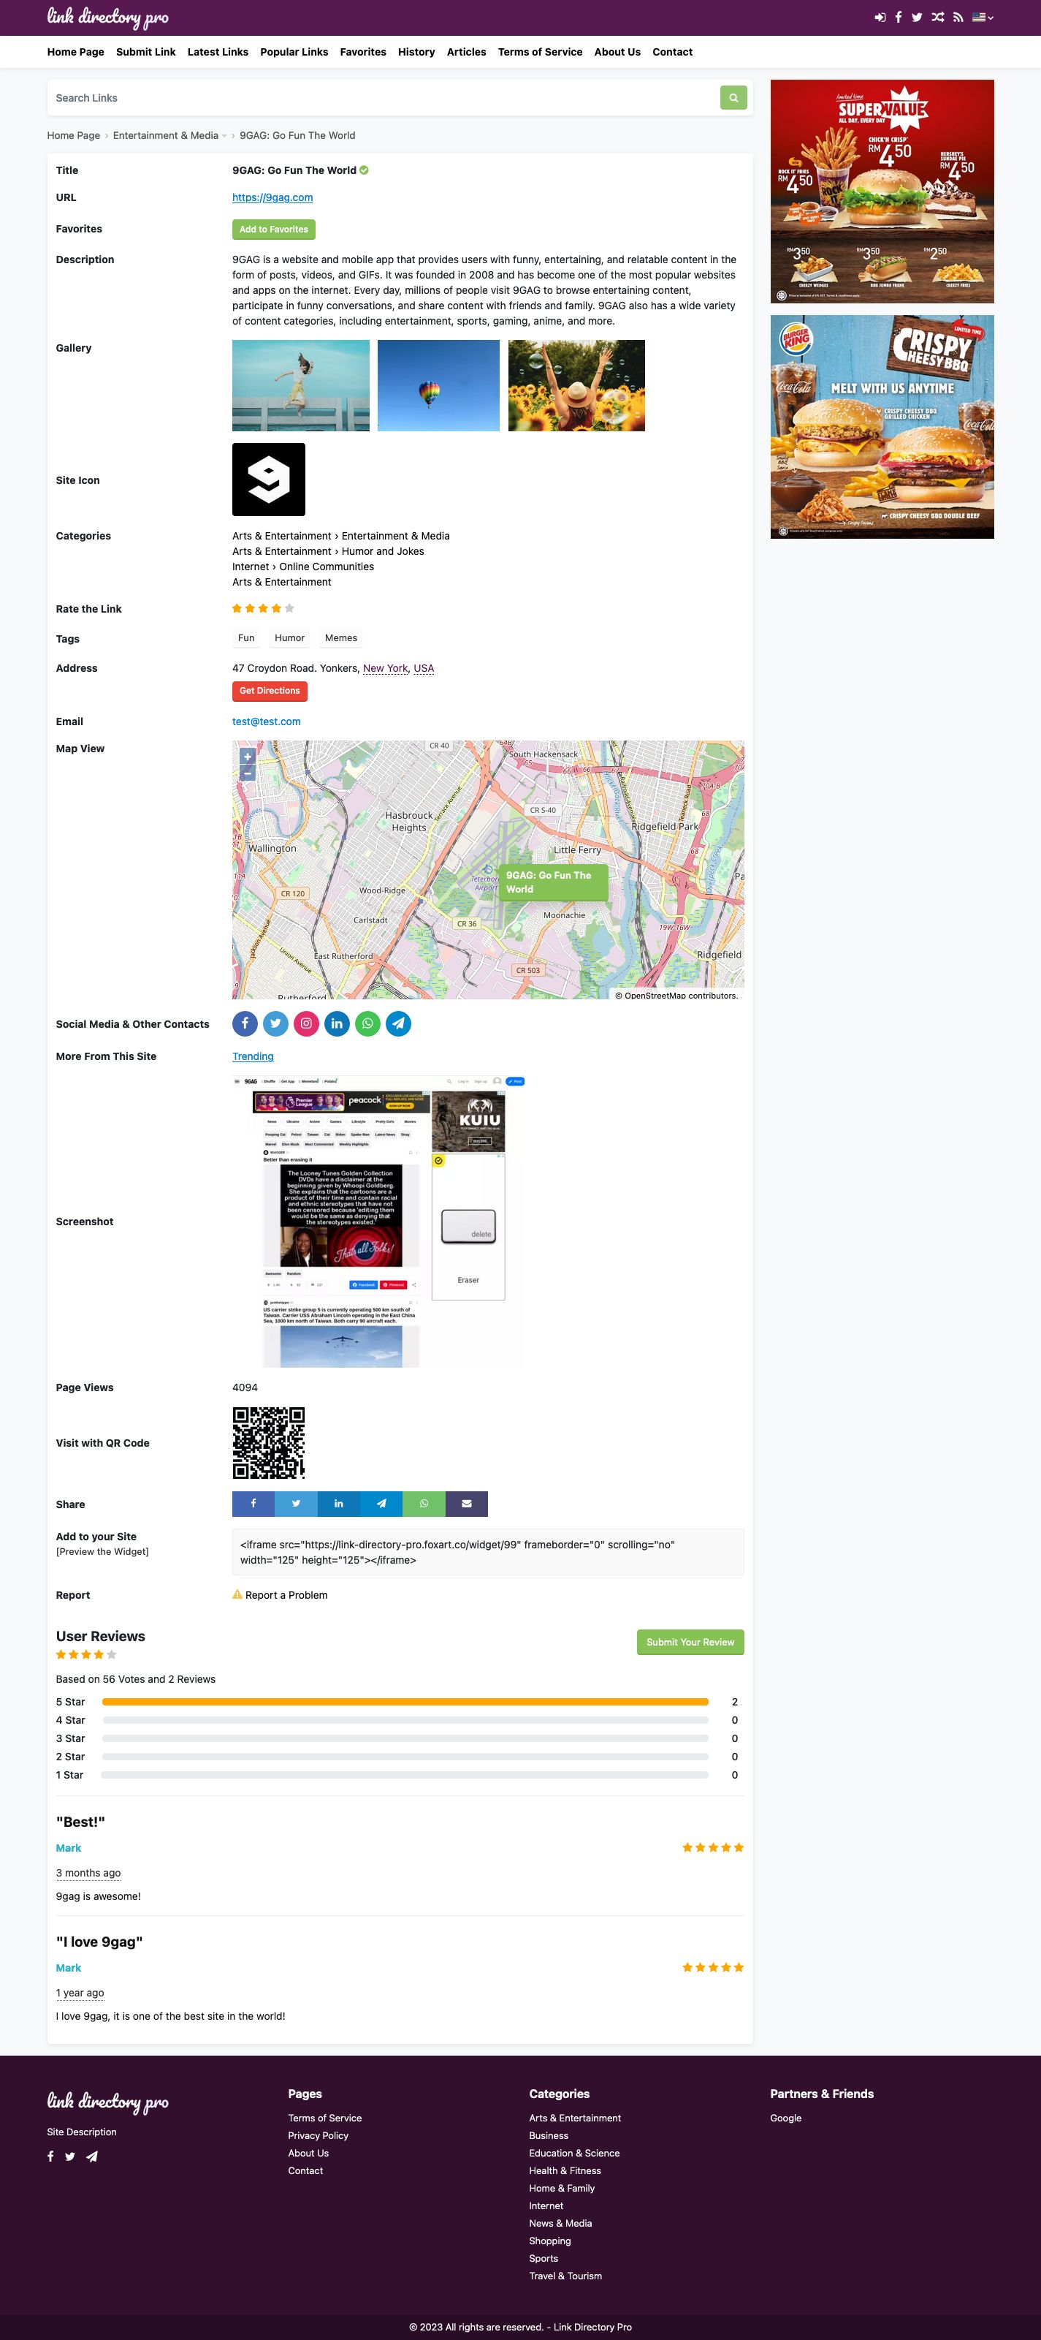Click the test@test.com email link

click(267, 722)
